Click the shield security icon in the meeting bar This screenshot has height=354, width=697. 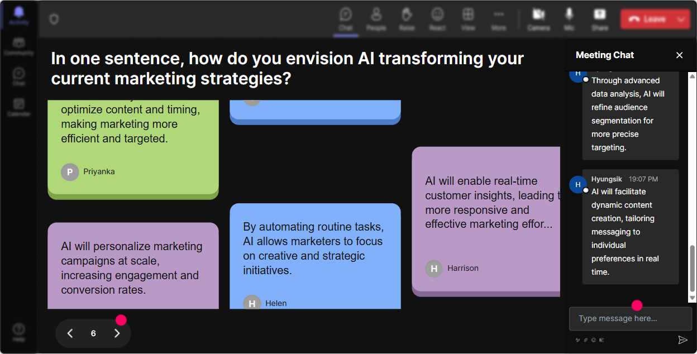(x=54, y=19)
